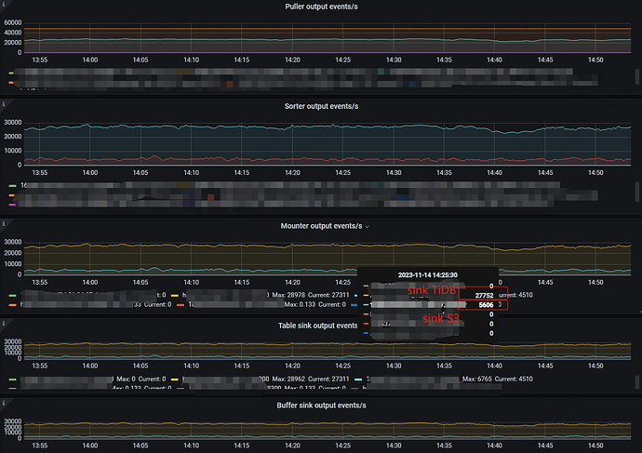Click 60000 y-axis label on Puller graph
This screenshot has height=453, width=642.
tap(13, 22)
